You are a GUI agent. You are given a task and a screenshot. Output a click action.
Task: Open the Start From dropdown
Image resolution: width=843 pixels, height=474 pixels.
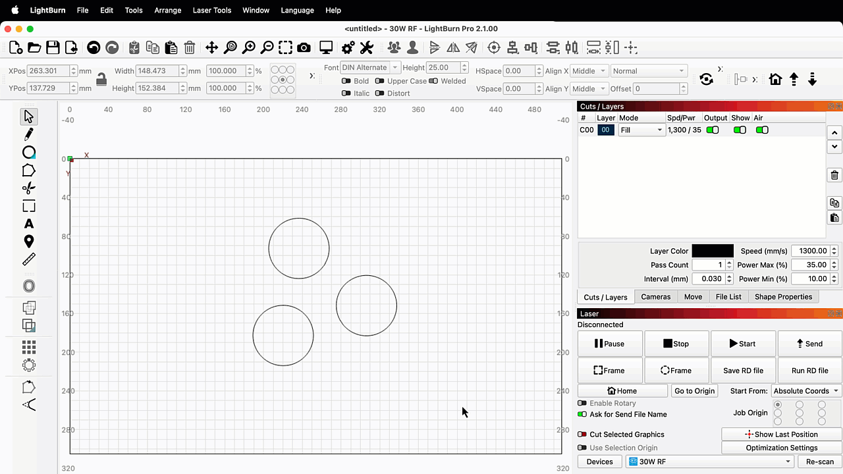tap(805, 390)
